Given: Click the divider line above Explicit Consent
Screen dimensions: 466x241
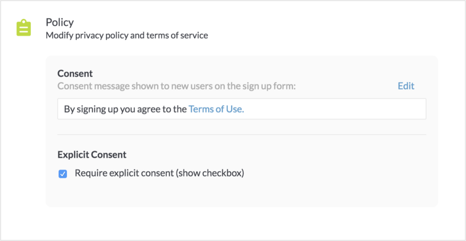Looking at the screenshot, I should tap(242, 135).
